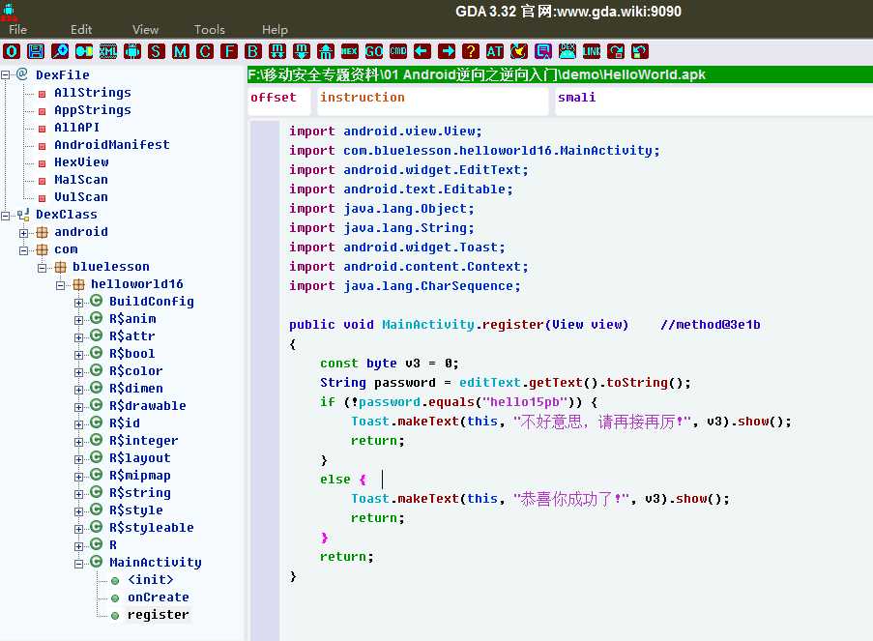Screen dimensions: 873x641
Task: Open the Help menu
Action: 275,30
